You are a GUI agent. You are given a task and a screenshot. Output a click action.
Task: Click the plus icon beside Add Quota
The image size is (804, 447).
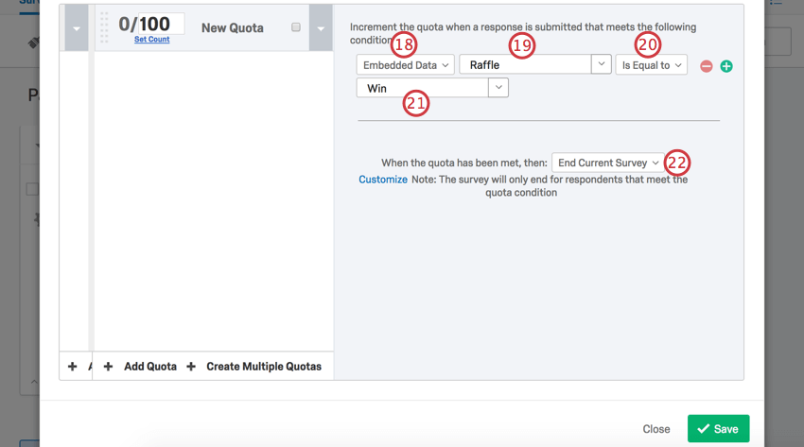[108, 367]
